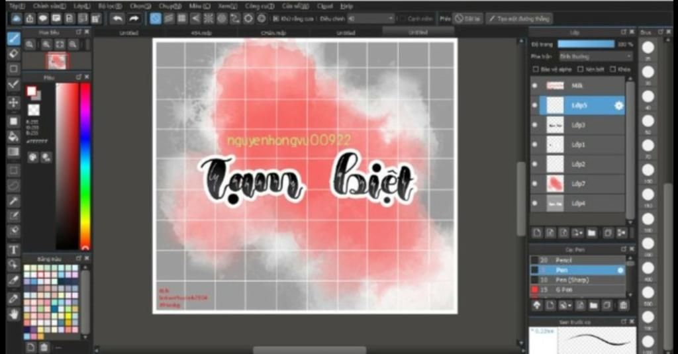The height and width of the screenshot is (354, 678).
Task: Select the Pencil brush
Action: [x=577, y=260]
